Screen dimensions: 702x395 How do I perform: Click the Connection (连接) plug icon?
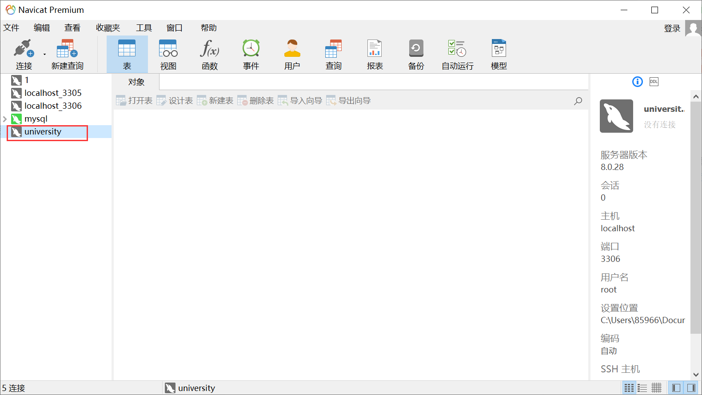pos(24,48)
